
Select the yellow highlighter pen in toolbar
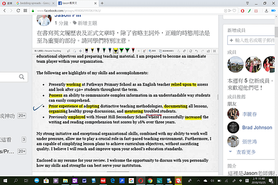point(116,50)
